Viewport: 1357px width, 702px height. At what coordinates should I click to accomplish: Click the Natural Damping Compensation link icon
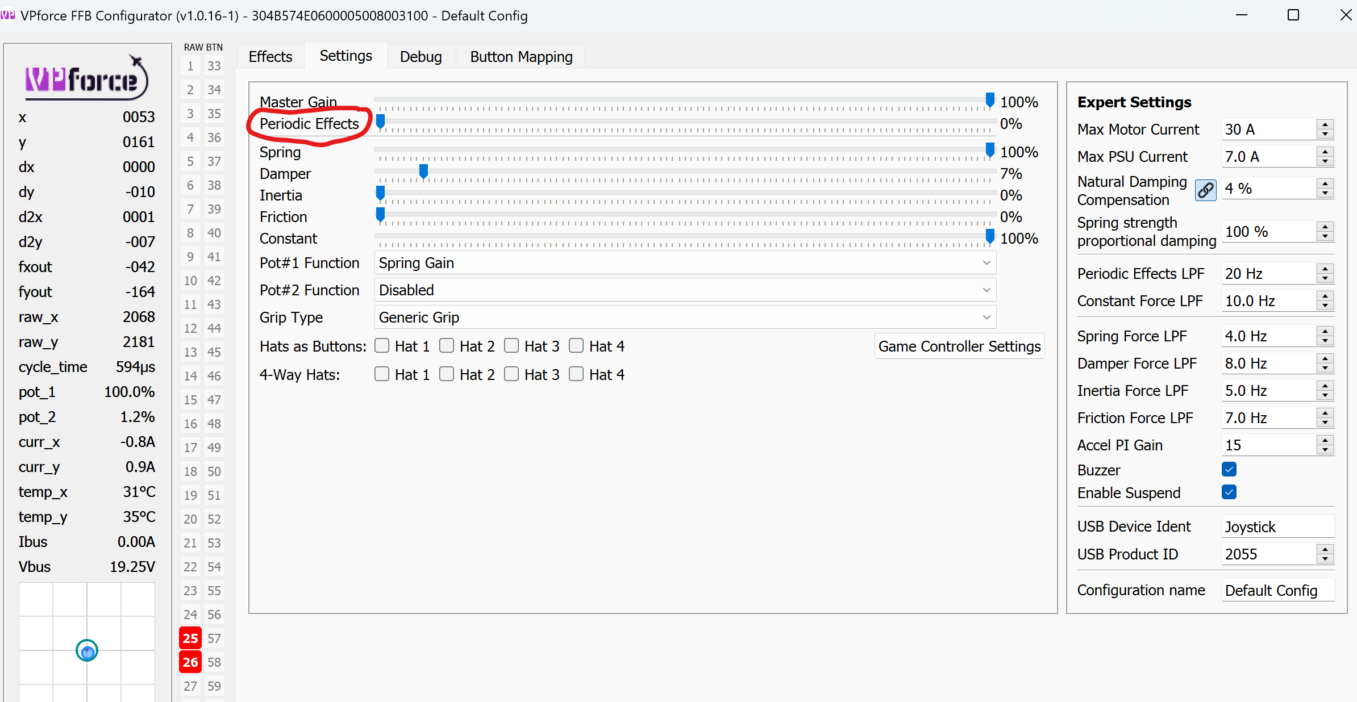pos(1205,190)
